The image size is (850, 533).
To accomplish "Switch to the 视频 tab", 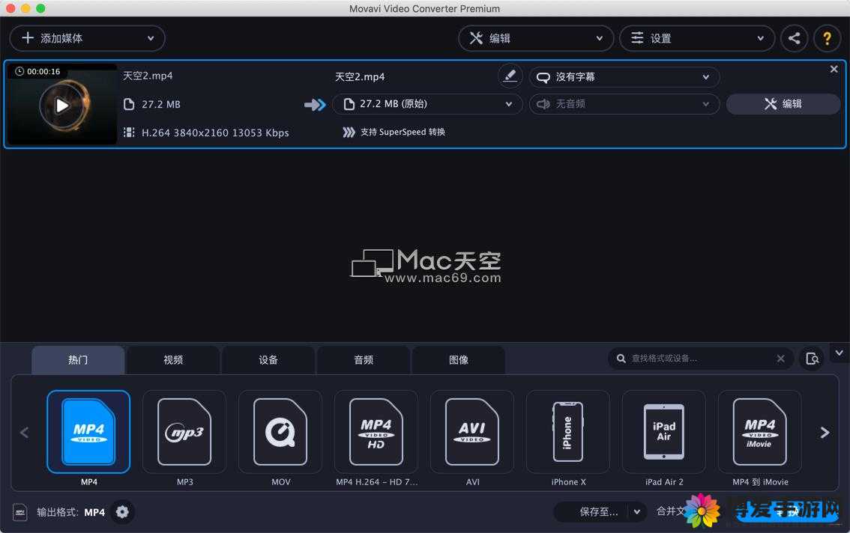I will click(x=173, y=359).
